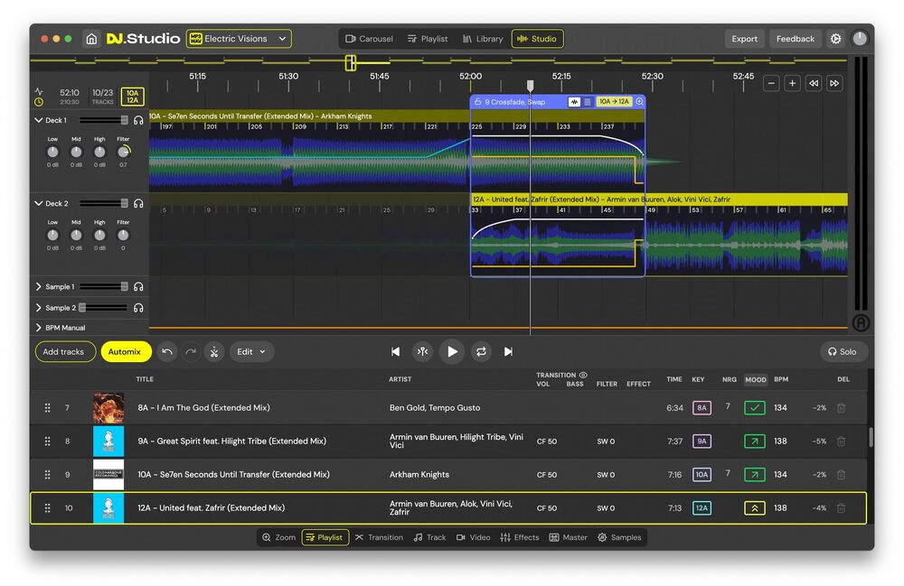Open the Edit dropdown menu
904x586 pixels.
(251, 351)
